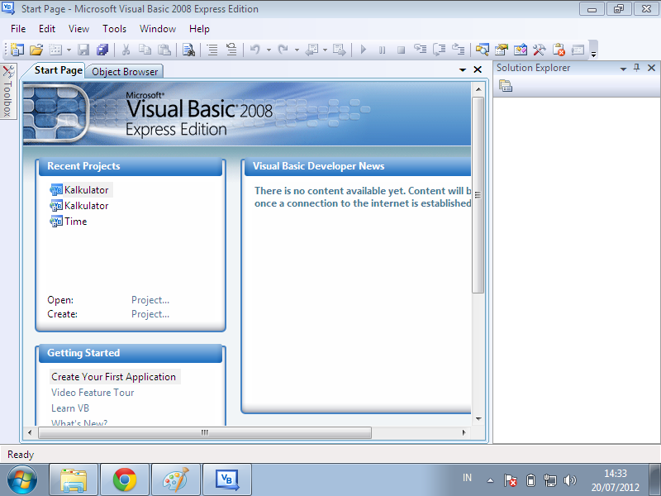Click the Toolbox hammer and wrench icon
The height and width of the screenshot is (496, 661).
click(540, 50)
